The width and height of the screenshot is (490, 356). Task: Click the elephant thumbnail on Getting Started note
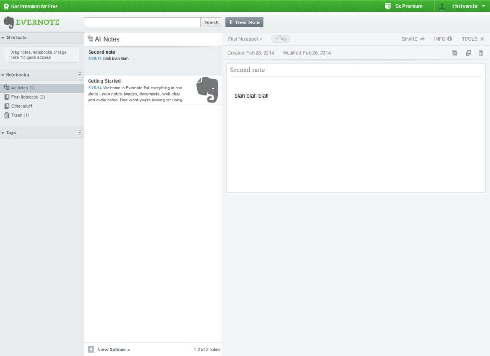click(207, 89)
